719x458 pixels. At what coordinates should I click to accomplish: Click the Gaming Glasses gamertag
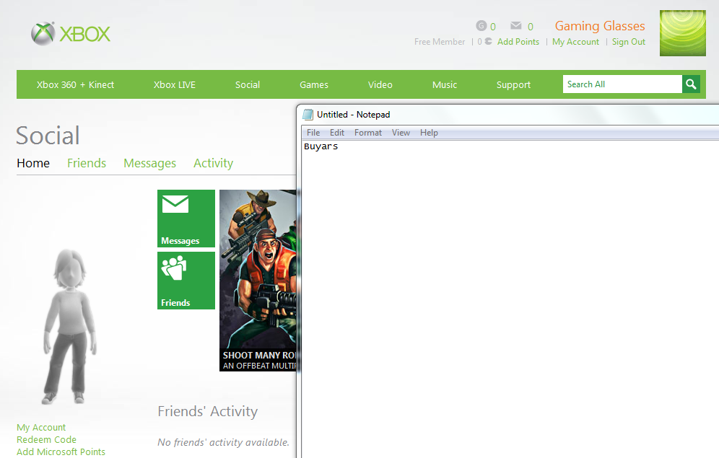point(600,26)
